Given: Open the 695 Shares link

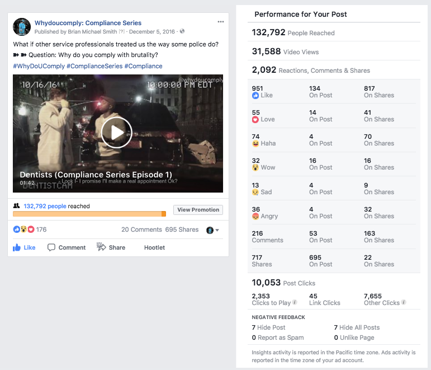Looking at the screenshot, I should [182, 230].
